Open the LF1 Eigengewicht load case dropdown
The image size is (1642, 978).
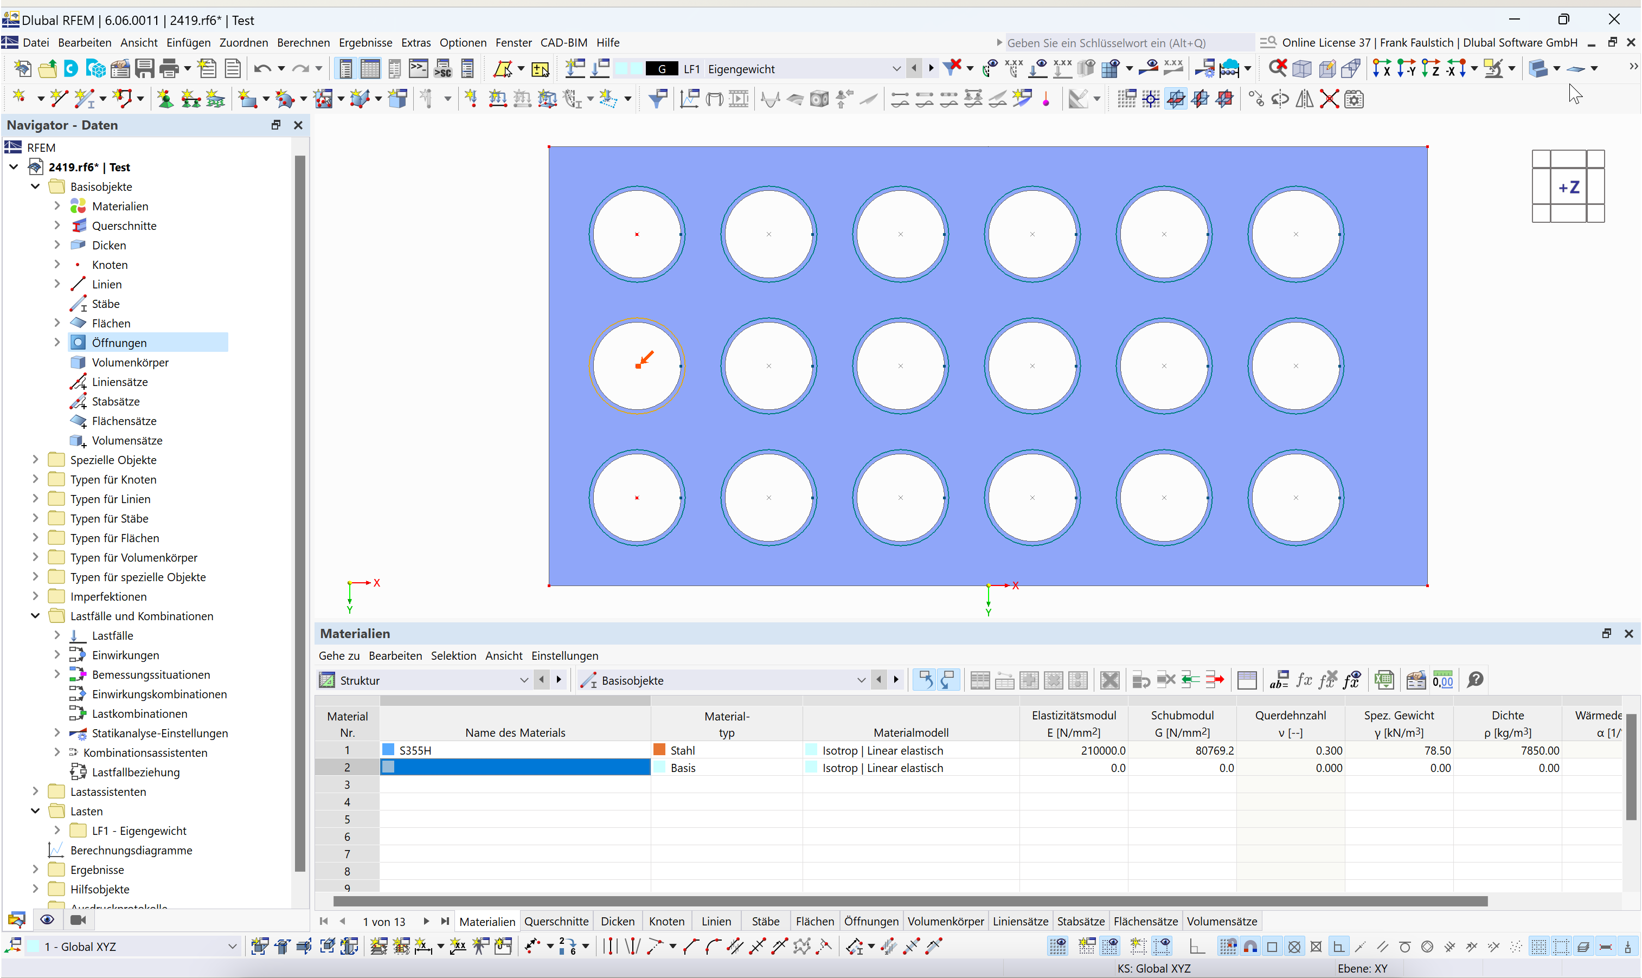(896, 68)
